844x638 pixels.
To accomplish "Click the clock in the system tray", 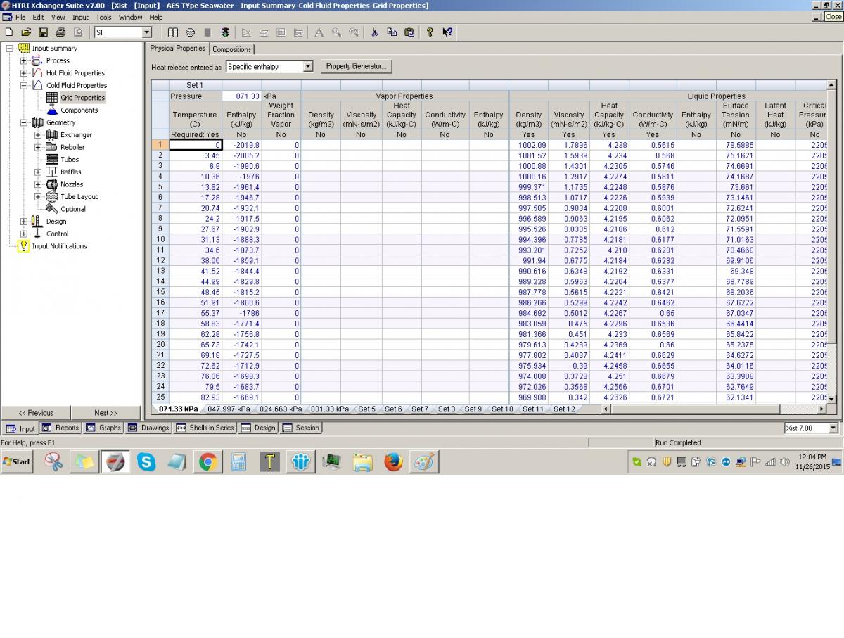I will tap(812, 461).
